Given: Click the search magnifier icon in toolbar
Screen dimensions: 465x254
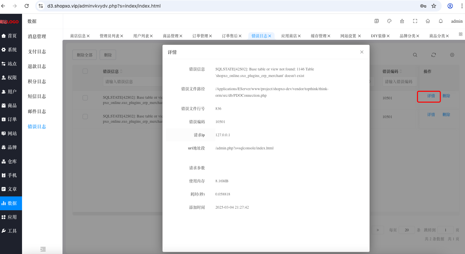Looking at the screenshot, I should click(x=415, y=55).
